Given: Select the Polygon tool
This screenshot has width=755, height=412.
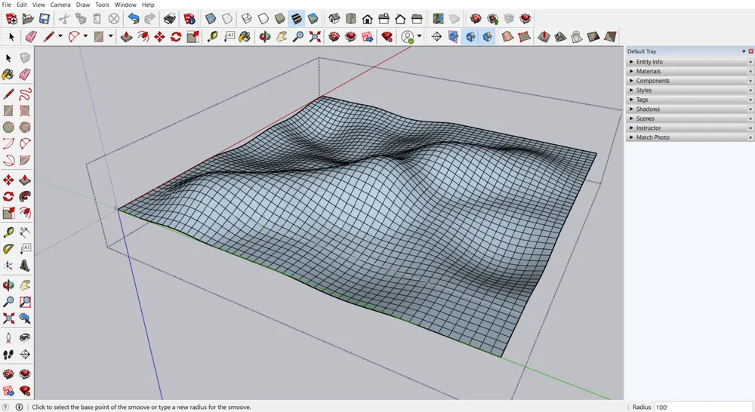Looking at the screenshot, I should [x=25, y=127].
